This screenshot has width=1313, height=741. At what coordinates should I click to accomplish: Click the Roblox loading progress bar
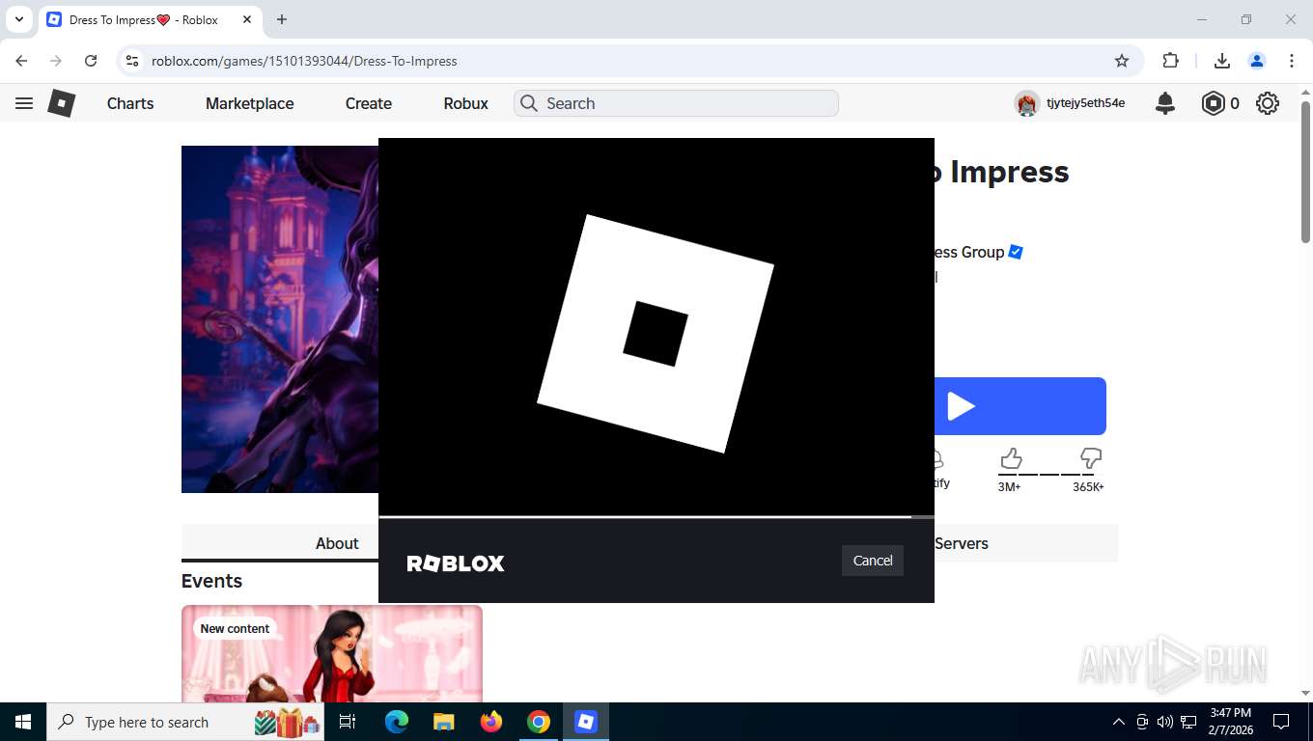(x=656, y=517)
